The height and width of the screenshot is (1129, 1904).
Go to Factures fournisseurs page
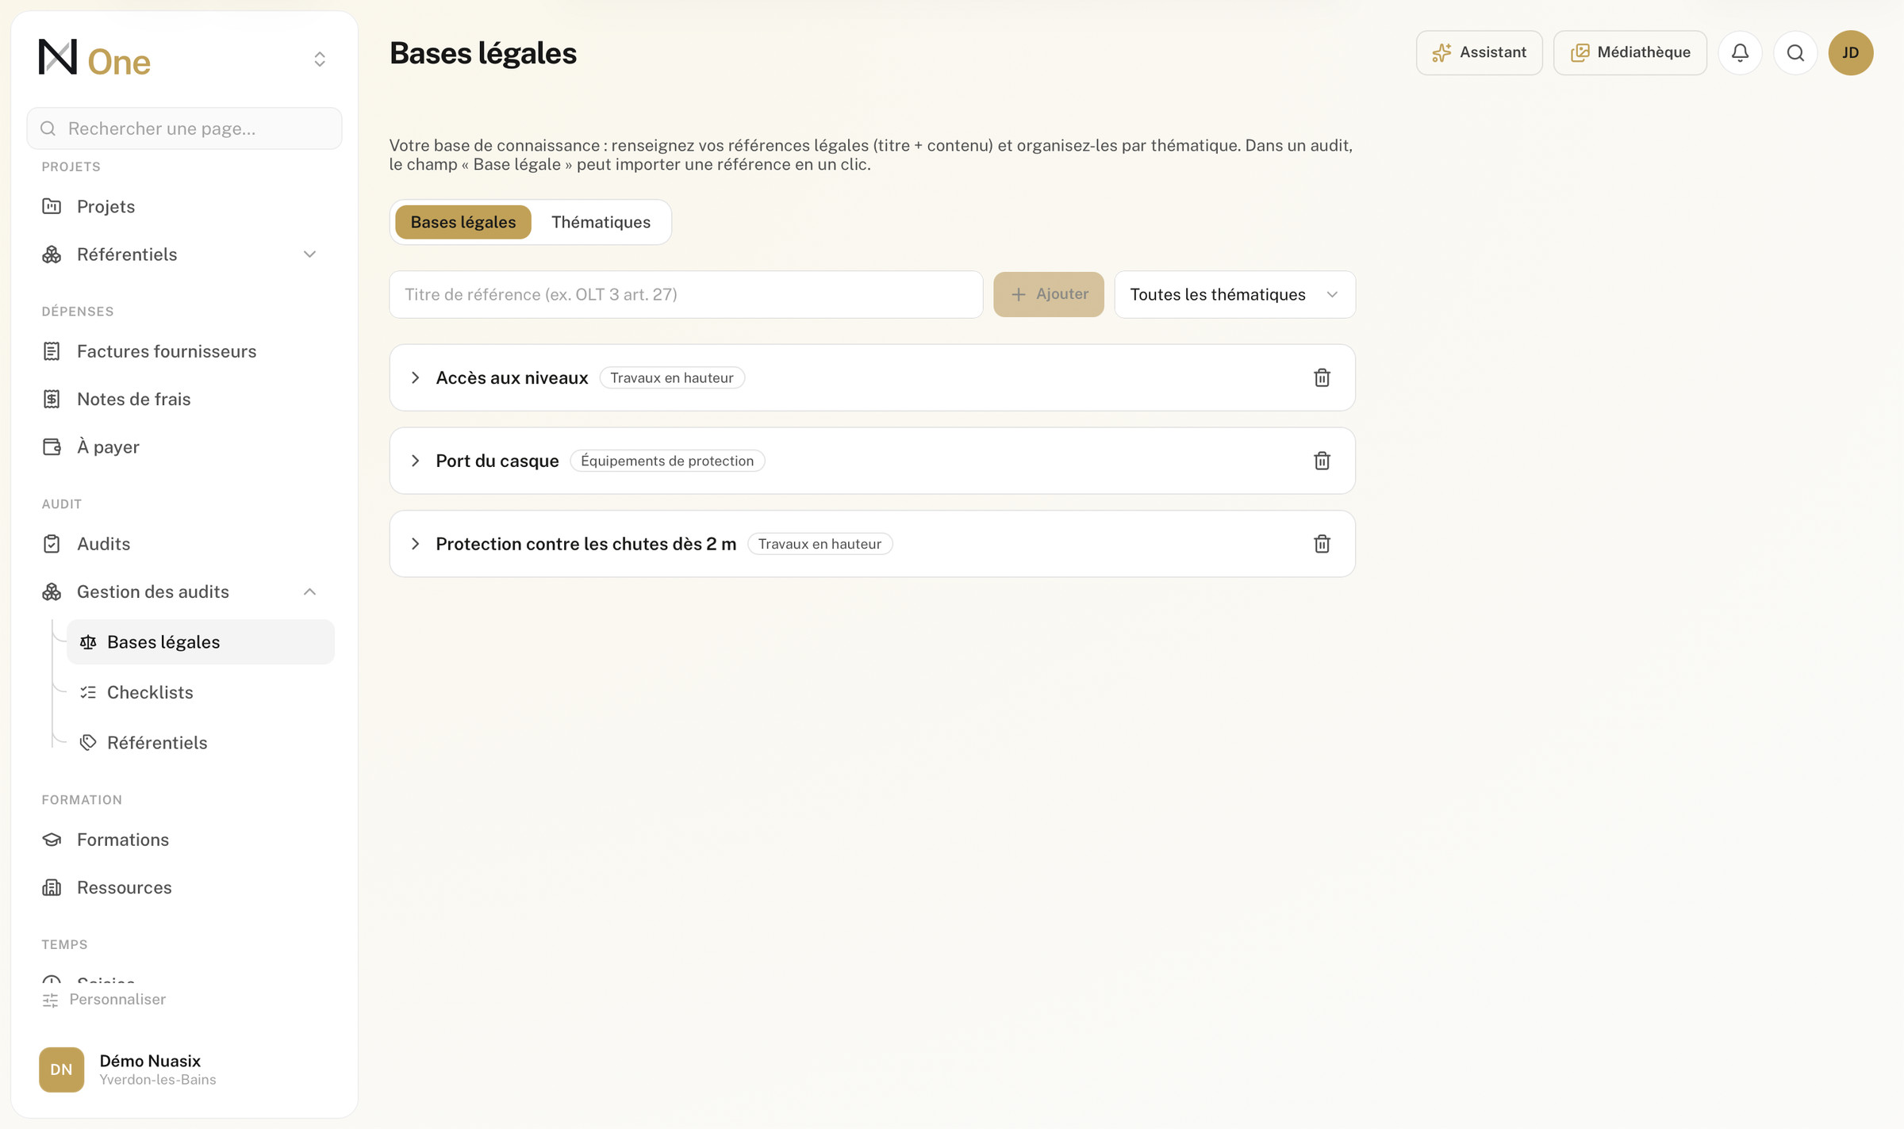[x=184, y=351]
